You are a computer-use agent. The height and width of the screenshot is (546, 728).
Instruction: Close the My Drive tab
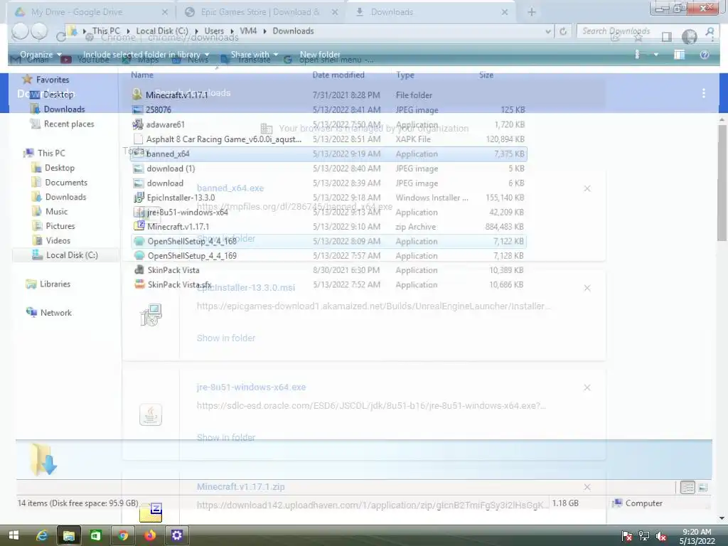point(165,12)
